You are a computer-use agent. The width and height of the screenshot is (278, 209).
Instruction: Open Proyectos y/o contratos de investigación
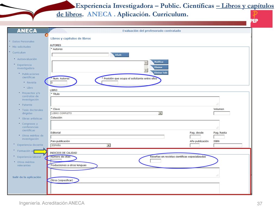tap(31, 96)
